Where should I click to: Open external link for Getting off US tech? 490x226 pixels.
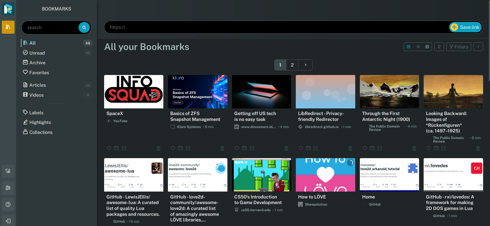pyautogui.click(x=252, y=148)
